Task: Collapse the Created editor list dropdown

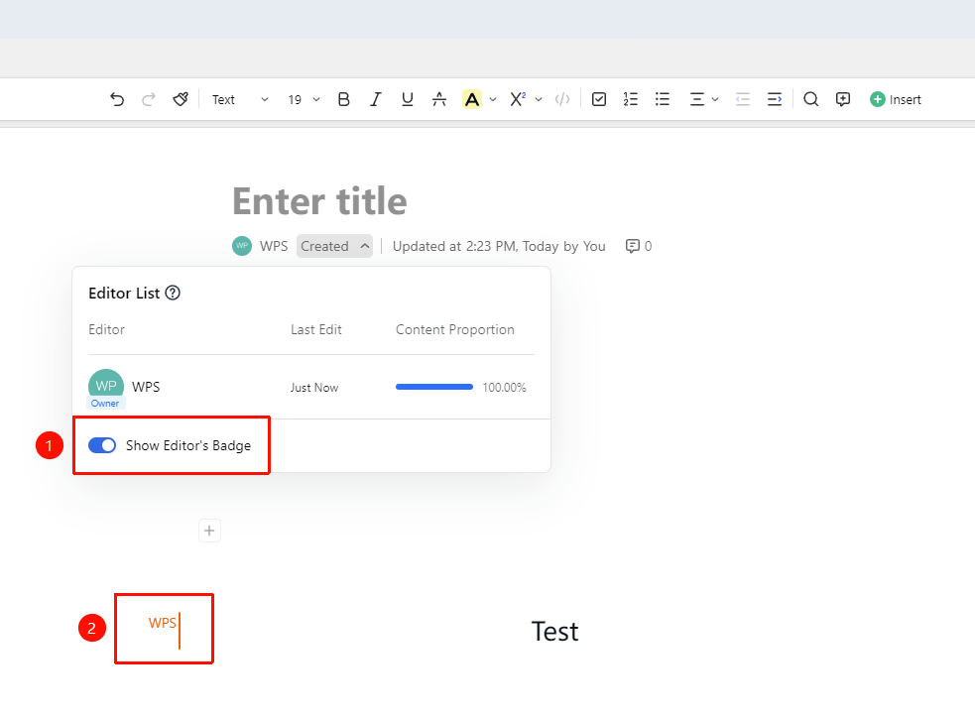Action: 334,246
